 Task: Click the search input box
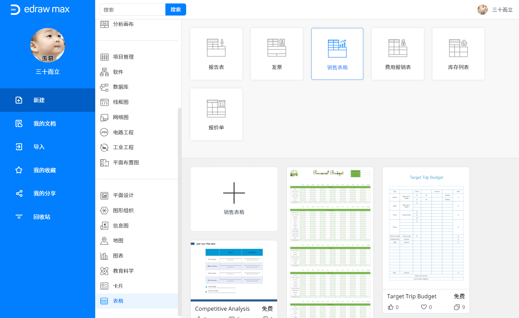coord(133,9)
